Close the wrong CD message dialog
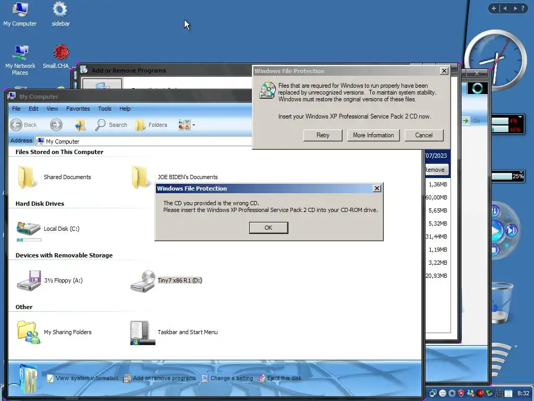This screenshot has width=534, height=401. [x=377, y=188]
